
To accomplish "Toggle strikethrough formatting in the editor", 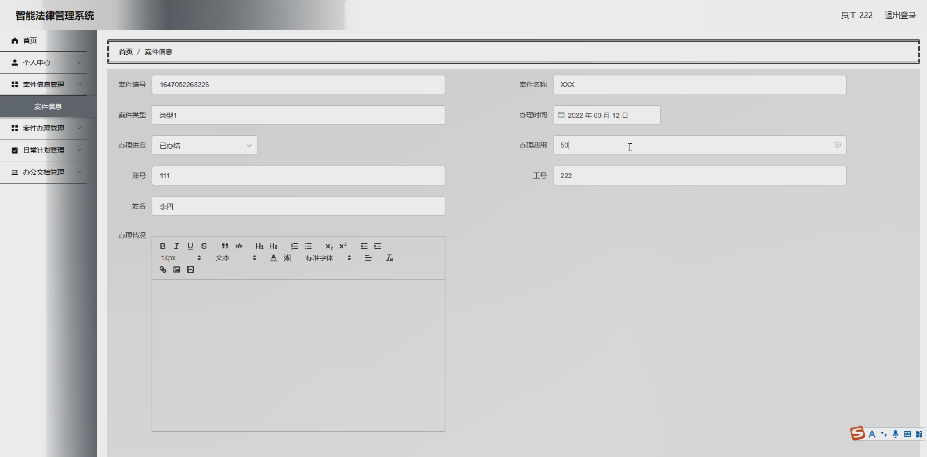I will tap(204, 246).
